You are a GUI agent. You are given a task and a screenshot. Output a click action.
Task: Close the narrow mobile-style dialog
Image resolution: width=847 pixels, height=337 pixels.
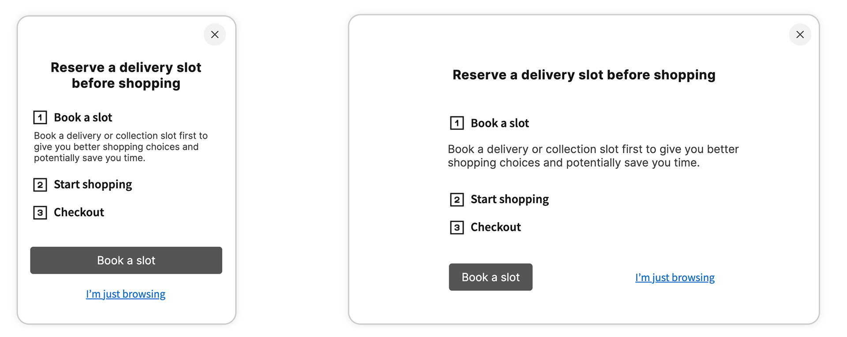tap(215, 34)
